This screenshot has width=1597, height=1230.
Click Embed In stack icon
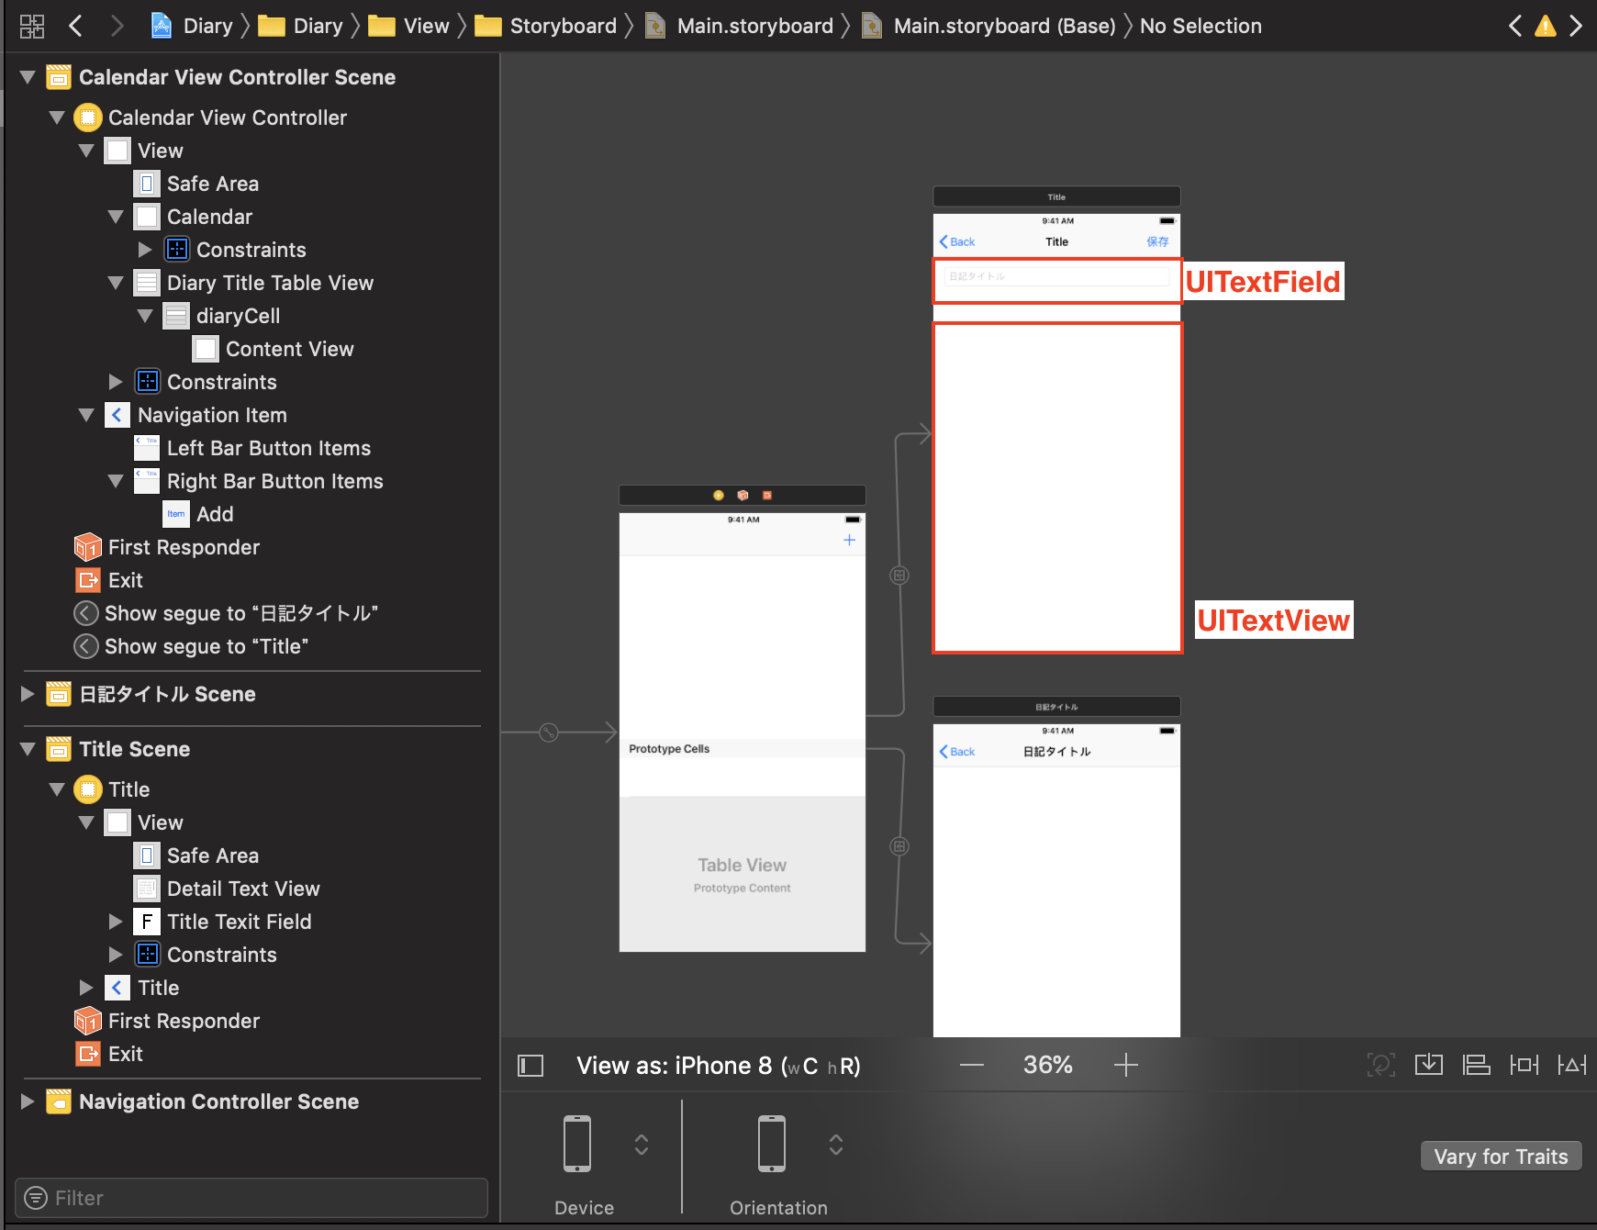pyautogui.click(x=1428, y=1065)
